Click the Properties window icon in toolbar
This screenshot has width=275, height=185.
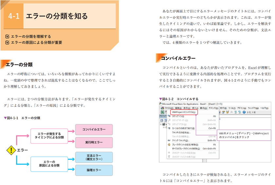pos(223,112)
